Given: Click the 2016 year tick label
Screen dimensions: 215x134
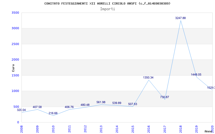Looking at the screenshot, I should tap(149, 129).
